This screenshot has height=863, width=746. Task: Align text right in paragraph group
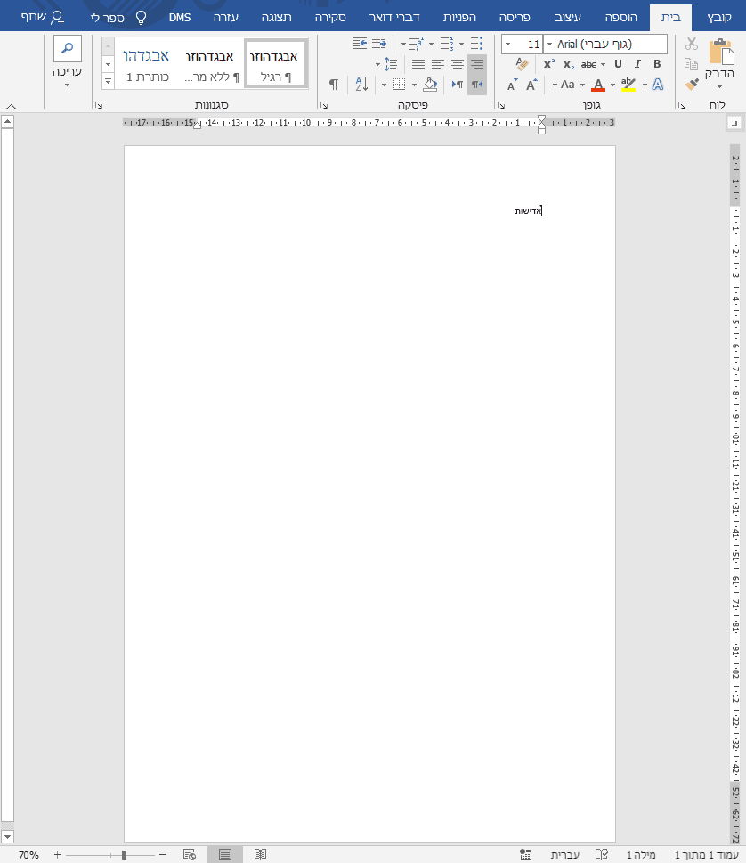pyautogui.click(x=477, y=64)
